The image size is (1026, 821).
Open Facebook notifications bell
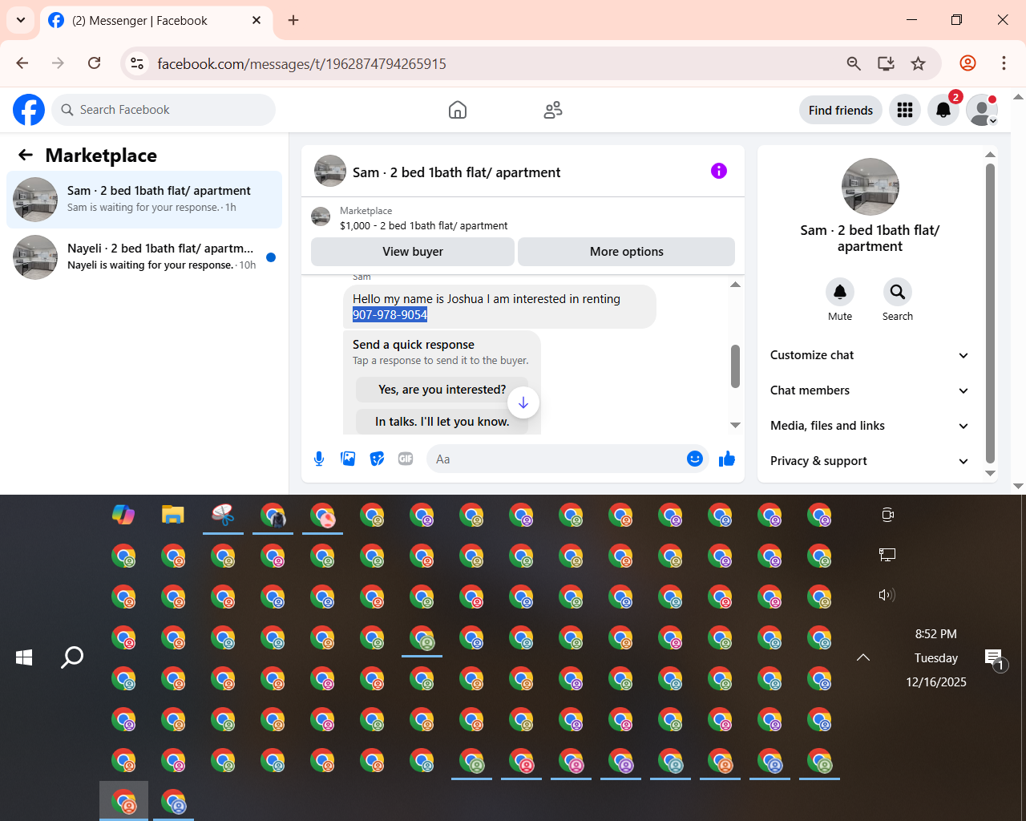943,110
